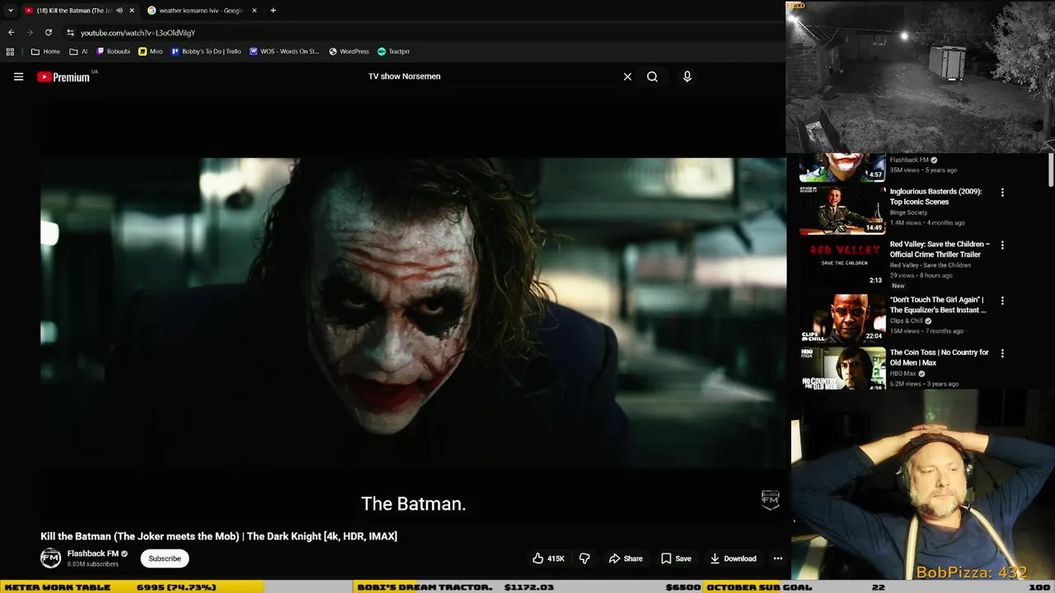
Task: Open Bobby's To Do Trello bookmark
Action: [x=206, y=51]
